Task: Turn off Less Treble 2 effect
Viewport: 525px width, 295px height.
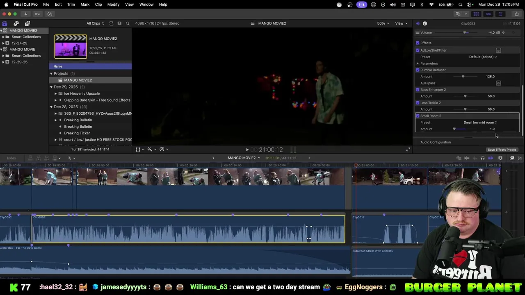Action: pyautogui.click(x=418, y=103)
